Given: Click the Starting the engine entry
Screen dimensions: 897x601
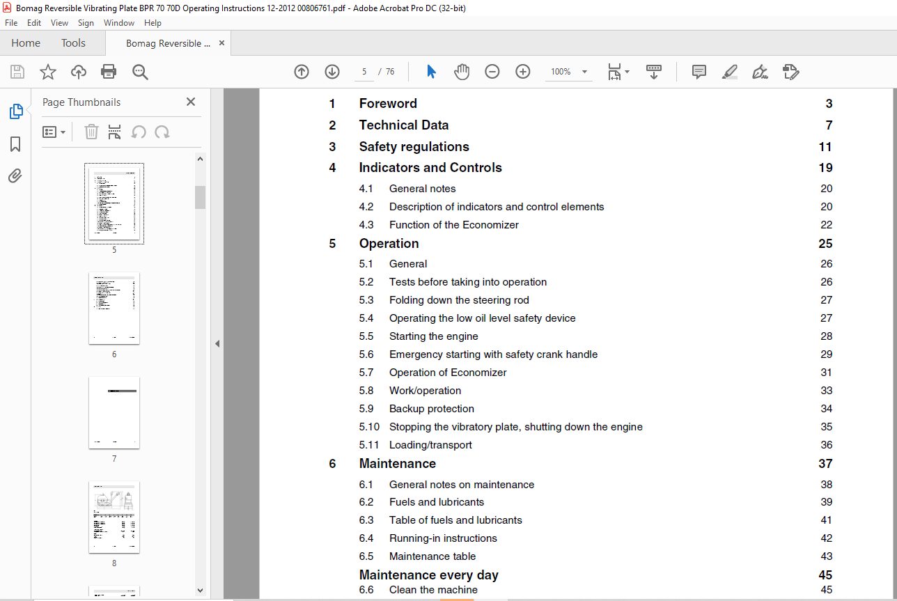Looking at the screenshot, I should tap(434, 336).
